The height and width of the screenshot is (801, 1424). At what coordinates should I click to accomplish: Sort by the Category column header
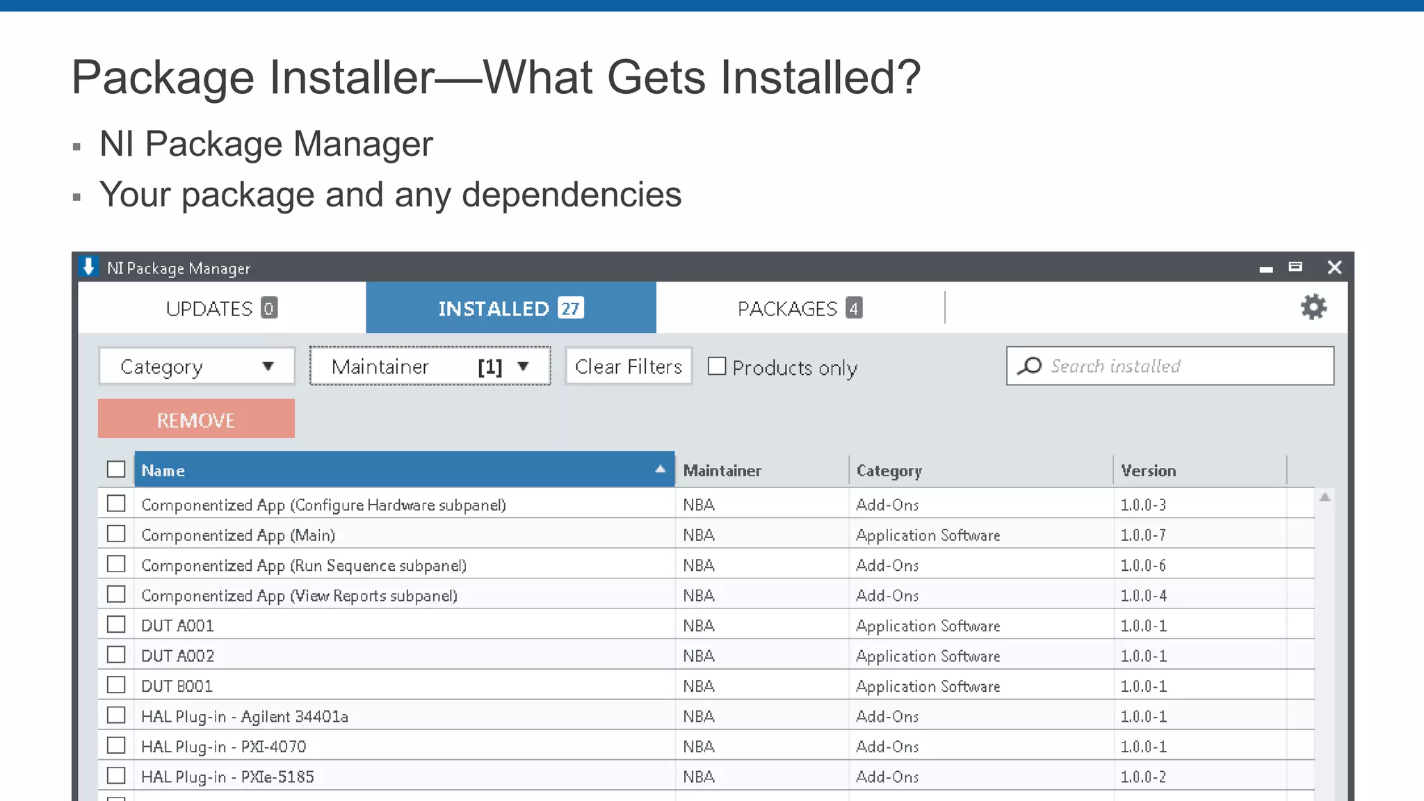(981, 470)
